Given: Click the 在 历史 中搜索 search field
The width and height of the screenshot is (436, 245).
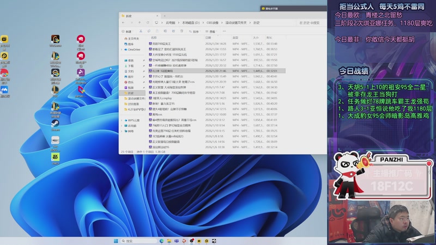Looking at the screenshot, I should (x=311, y=23).
